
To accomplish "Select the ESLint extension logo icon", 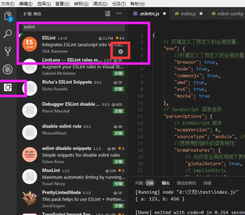I will pos(30,44).
